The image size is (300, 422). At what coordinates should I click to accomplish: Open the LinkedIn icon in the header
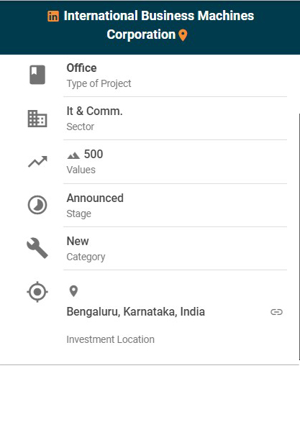[53, 16]
